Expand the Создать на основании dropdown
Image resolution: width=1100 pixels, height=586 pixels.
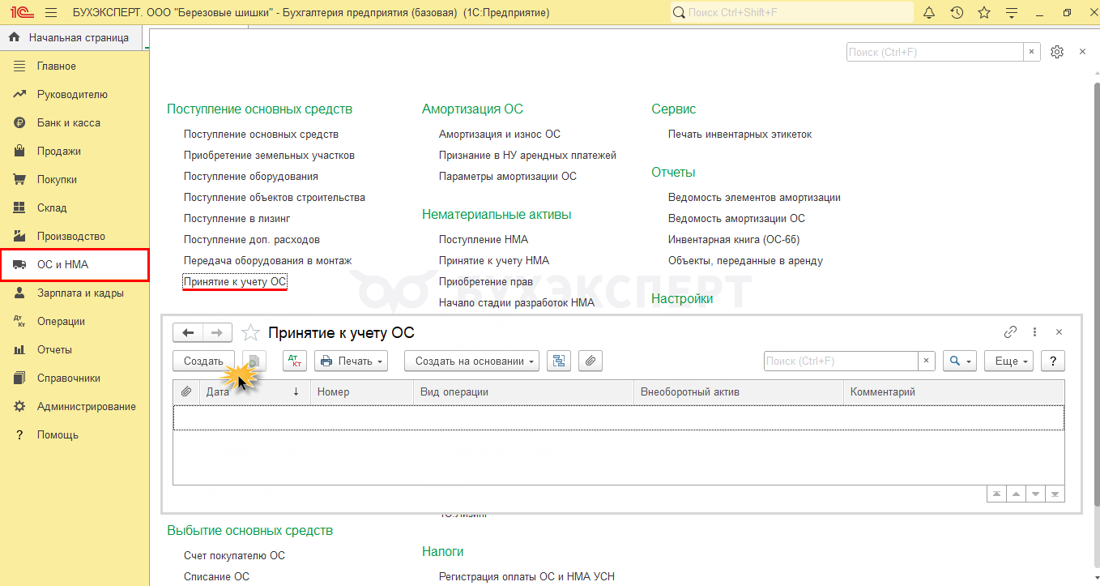pos(472,361)
